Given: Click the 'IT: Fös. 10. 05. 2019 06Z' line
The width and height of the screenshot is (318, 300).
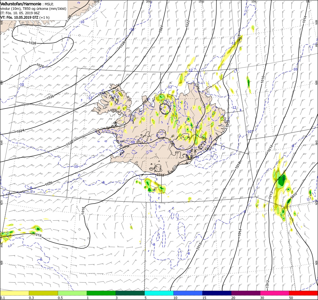Looking at the screenshot, I should pos(20,13).
